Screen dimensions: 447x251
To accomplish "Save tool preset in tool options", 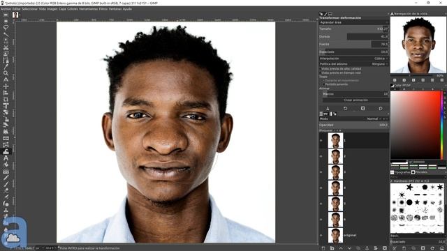I will pos(328,109).
